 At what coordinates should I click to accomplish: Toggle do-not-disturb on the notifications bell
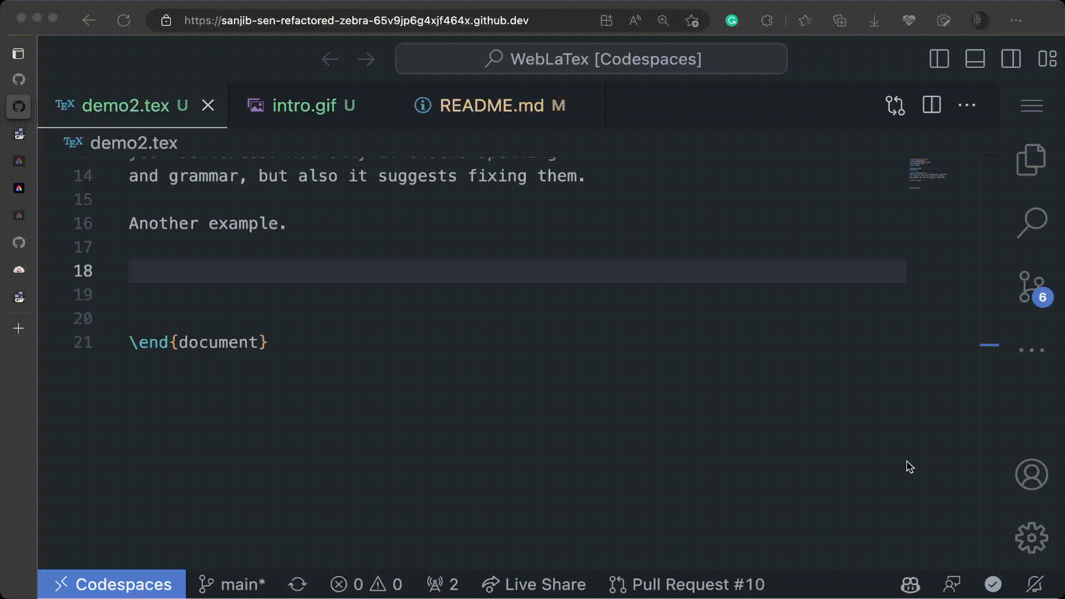tap(1035, 584)
